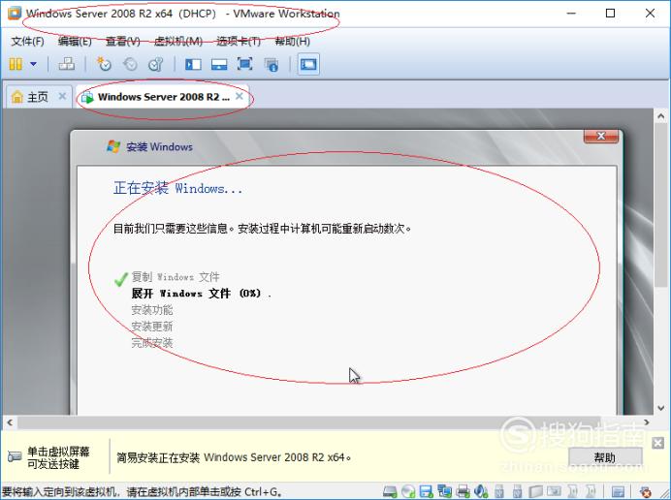Click the 安装功能 step text

click(x=152, y=310)
